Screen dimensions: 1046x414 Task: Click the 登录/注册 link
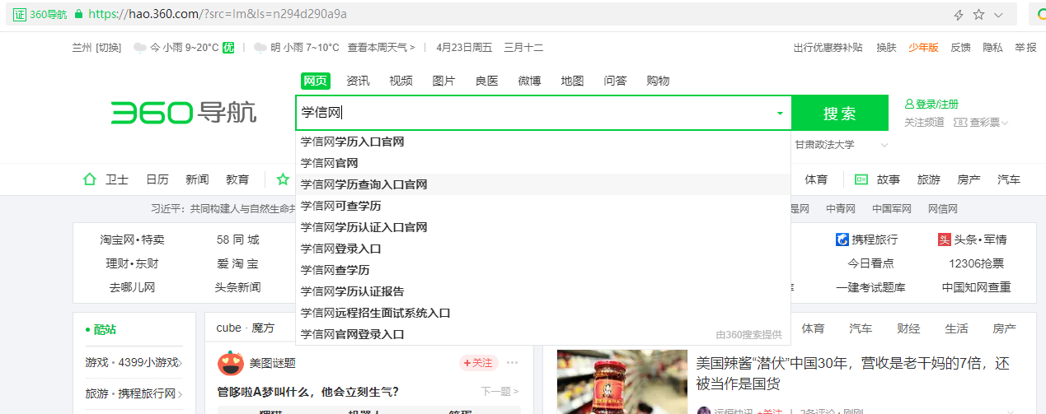tap(937, 105)
